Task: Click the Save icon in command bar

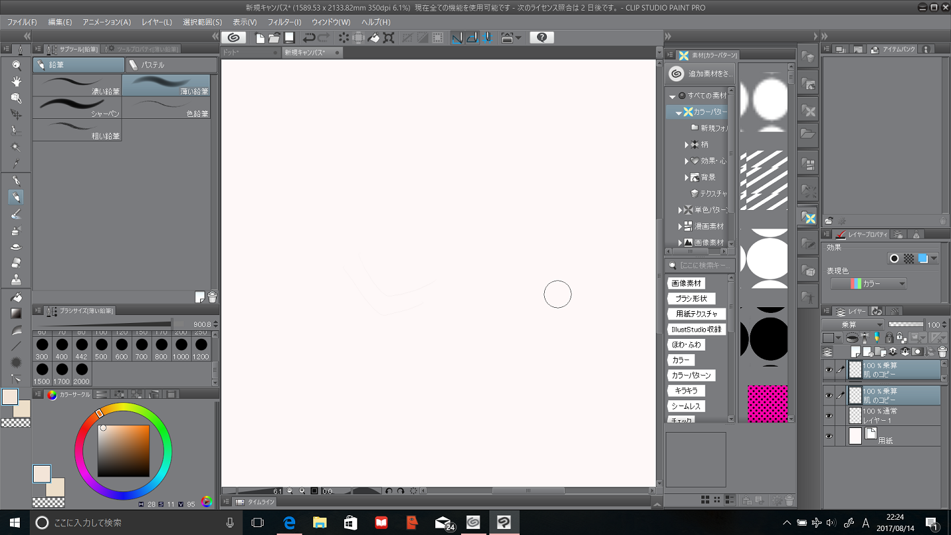Action: point(289,38)
